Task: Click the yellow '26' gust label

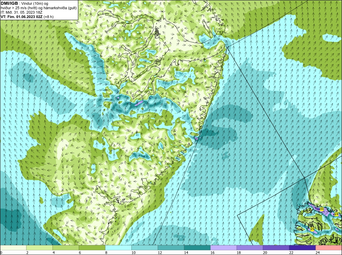Action: pyautogui.click(x=336, y=214)
